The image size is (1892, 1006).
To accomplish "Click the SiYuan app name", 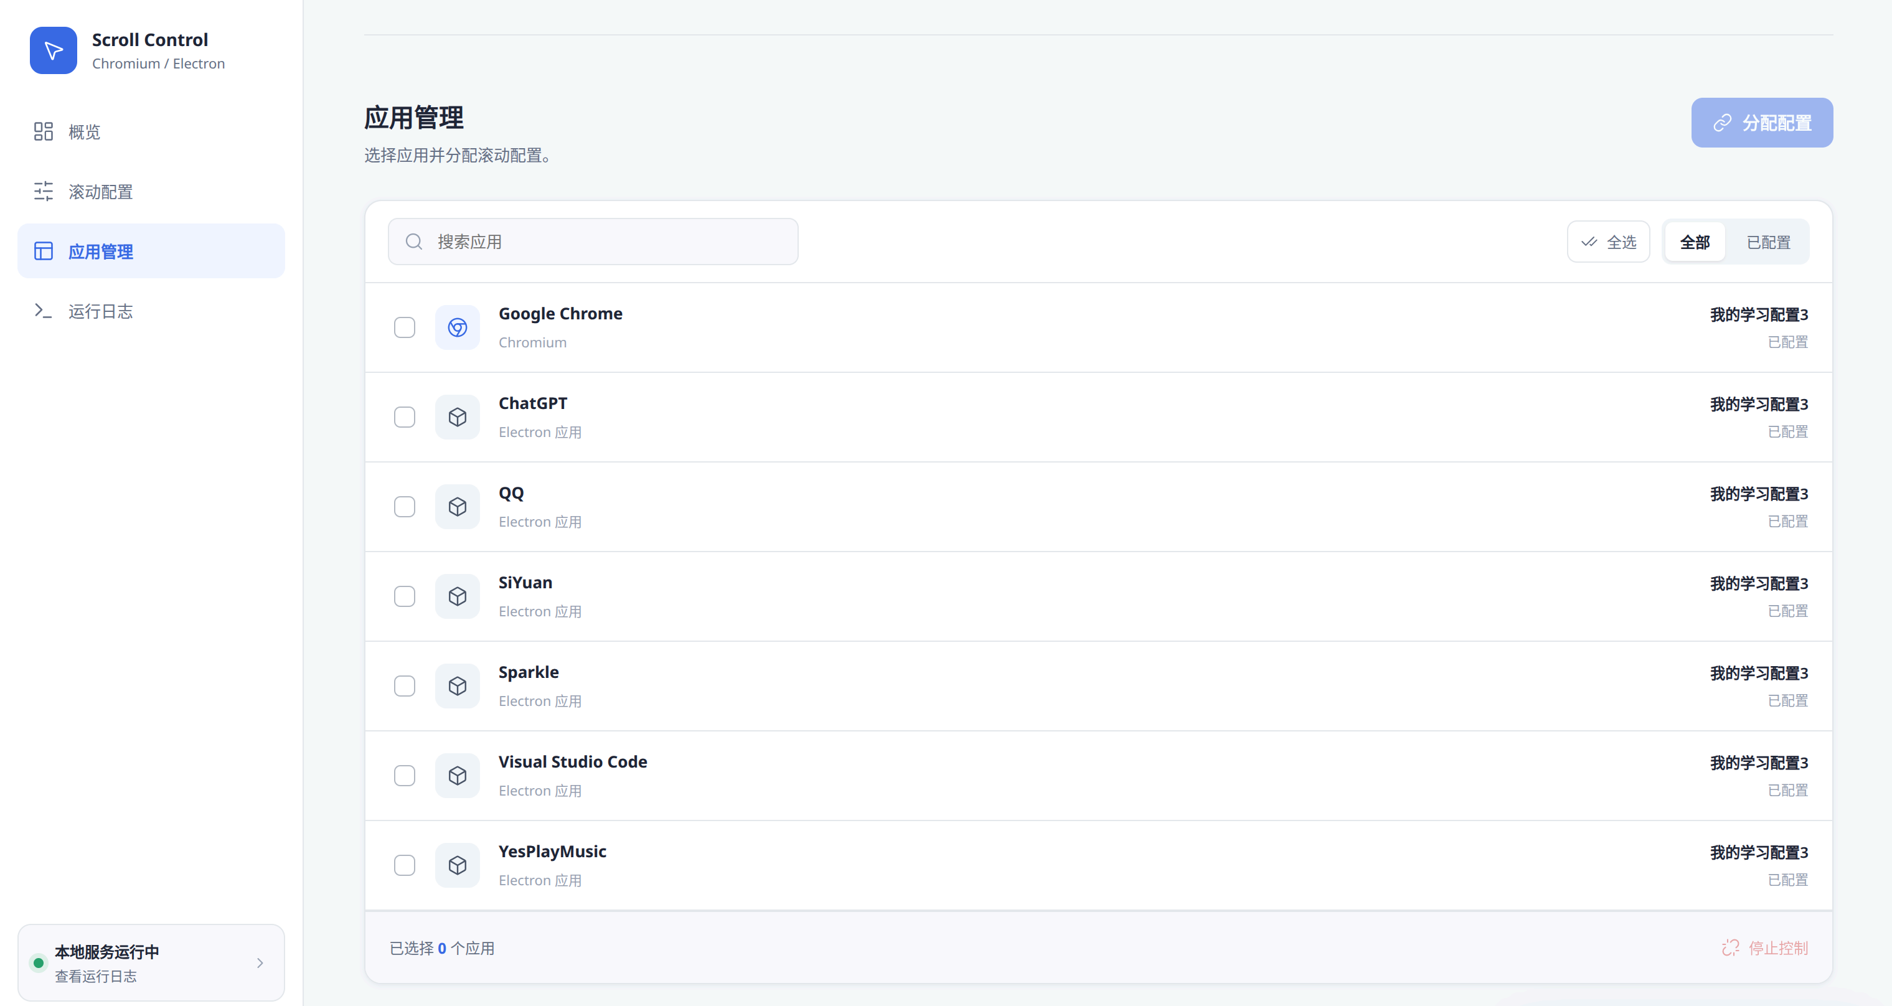I will click(x=525, y=582).
